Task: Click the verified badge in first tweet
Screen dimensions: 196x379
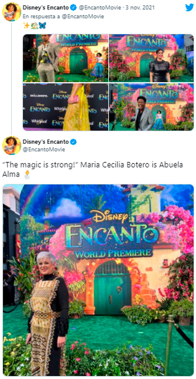Action: click(x=74, y=8)
